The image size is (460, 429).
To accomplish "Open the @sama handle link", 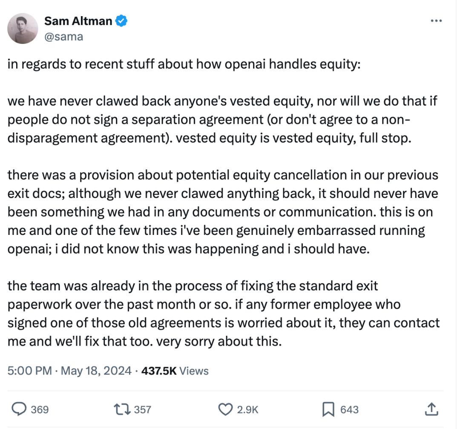I will coord(63,37).
